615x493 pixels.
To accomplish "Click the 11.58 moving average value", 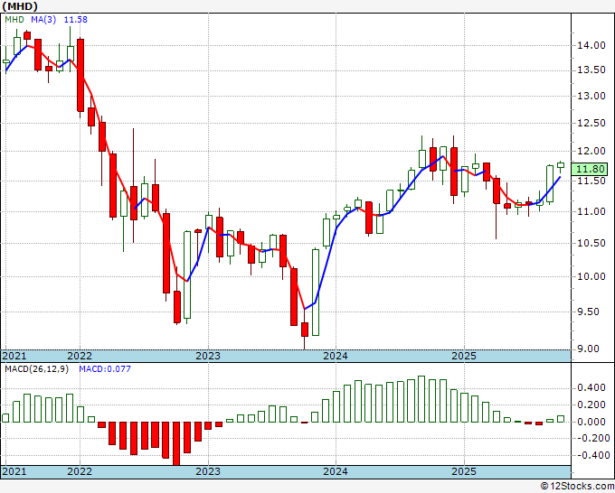I will tap(76, 20).
